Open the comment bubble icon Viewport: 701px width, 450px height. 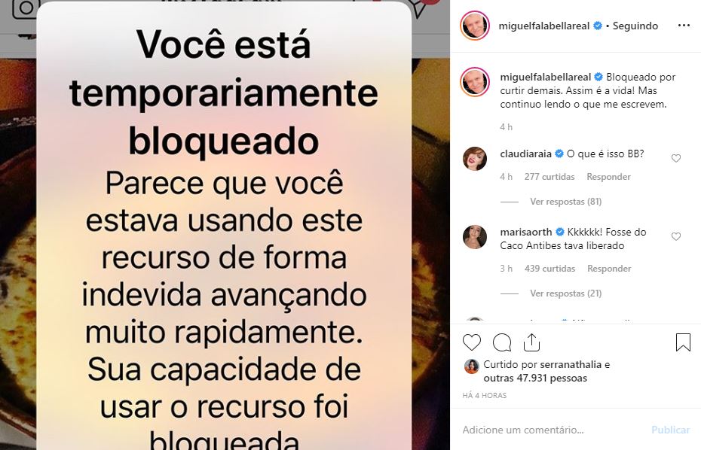pos(502,342)
